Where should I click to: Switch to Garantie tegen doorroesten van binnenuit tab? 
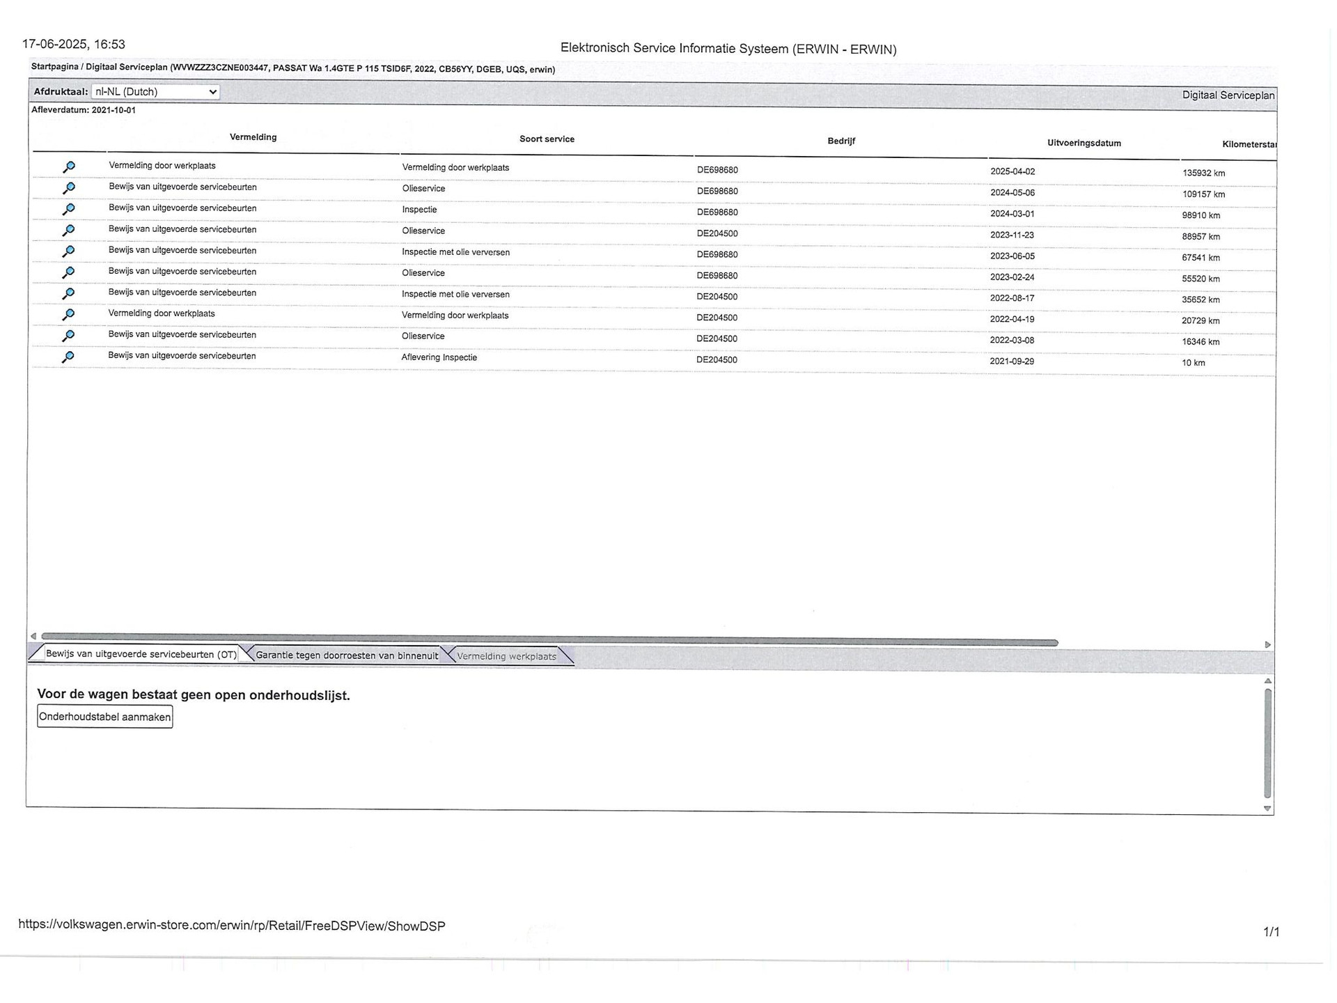(347, 655)
